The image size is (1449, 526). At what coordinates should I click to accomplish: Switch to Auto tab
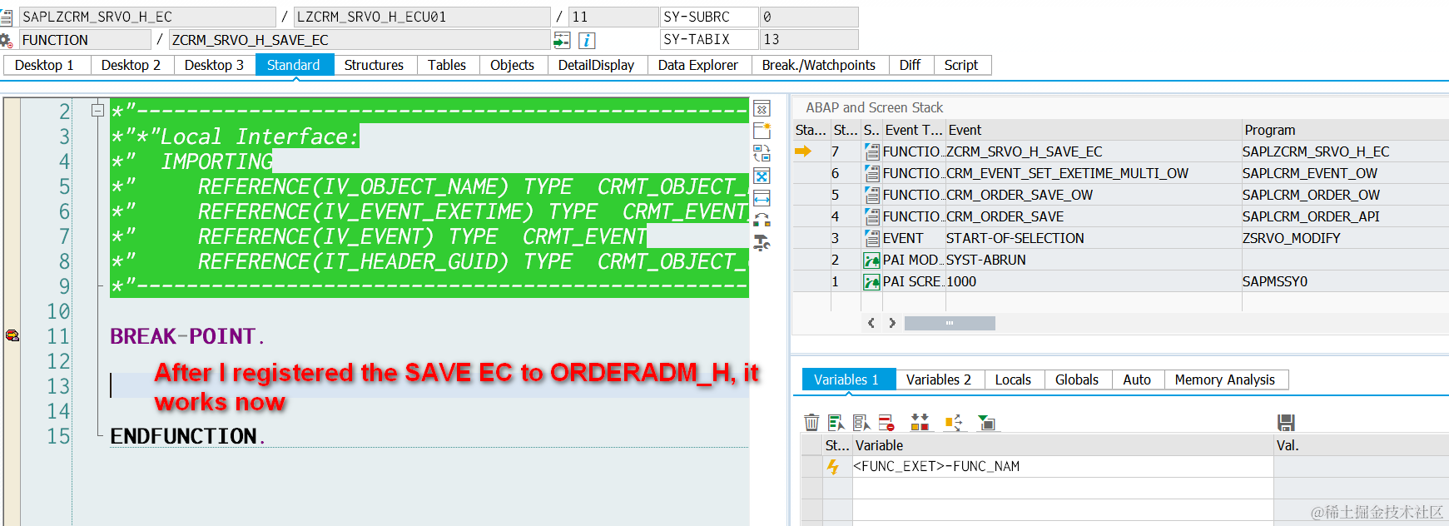1138,380
